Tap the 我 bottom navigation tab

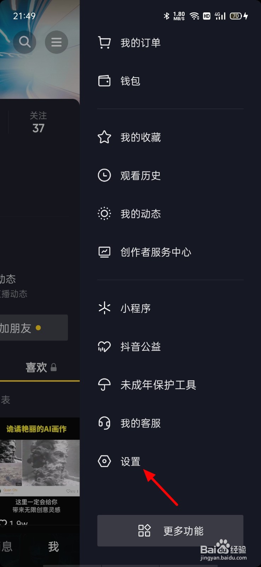[x=53, y=547]
